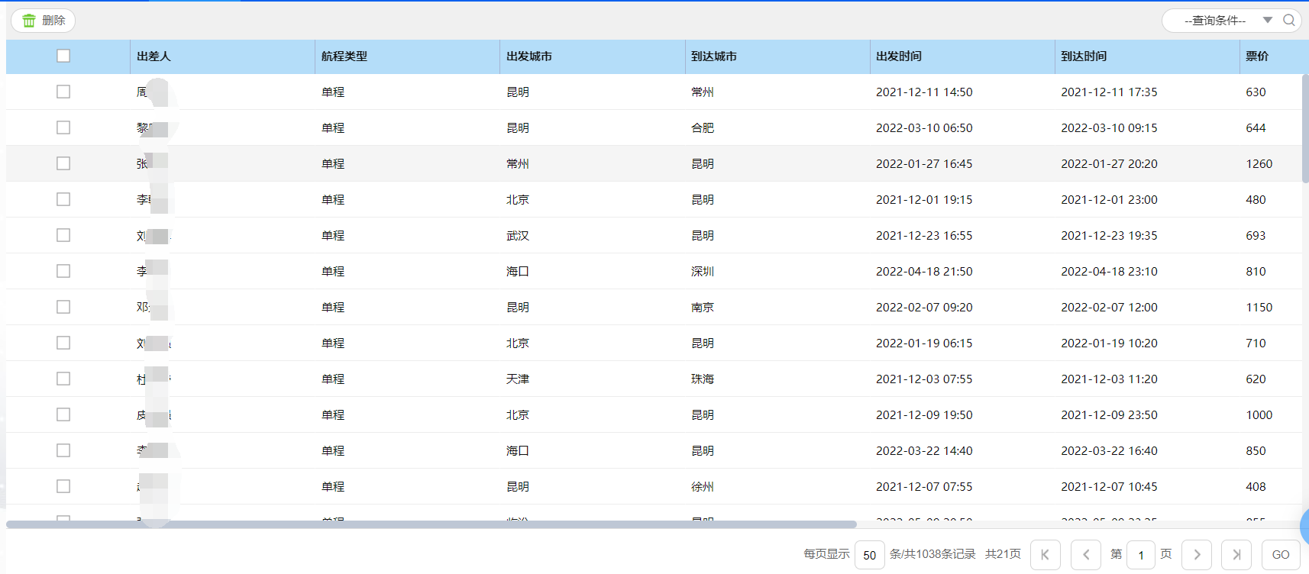Go to the next page

pyautogui.click(x=1196, y=555)
